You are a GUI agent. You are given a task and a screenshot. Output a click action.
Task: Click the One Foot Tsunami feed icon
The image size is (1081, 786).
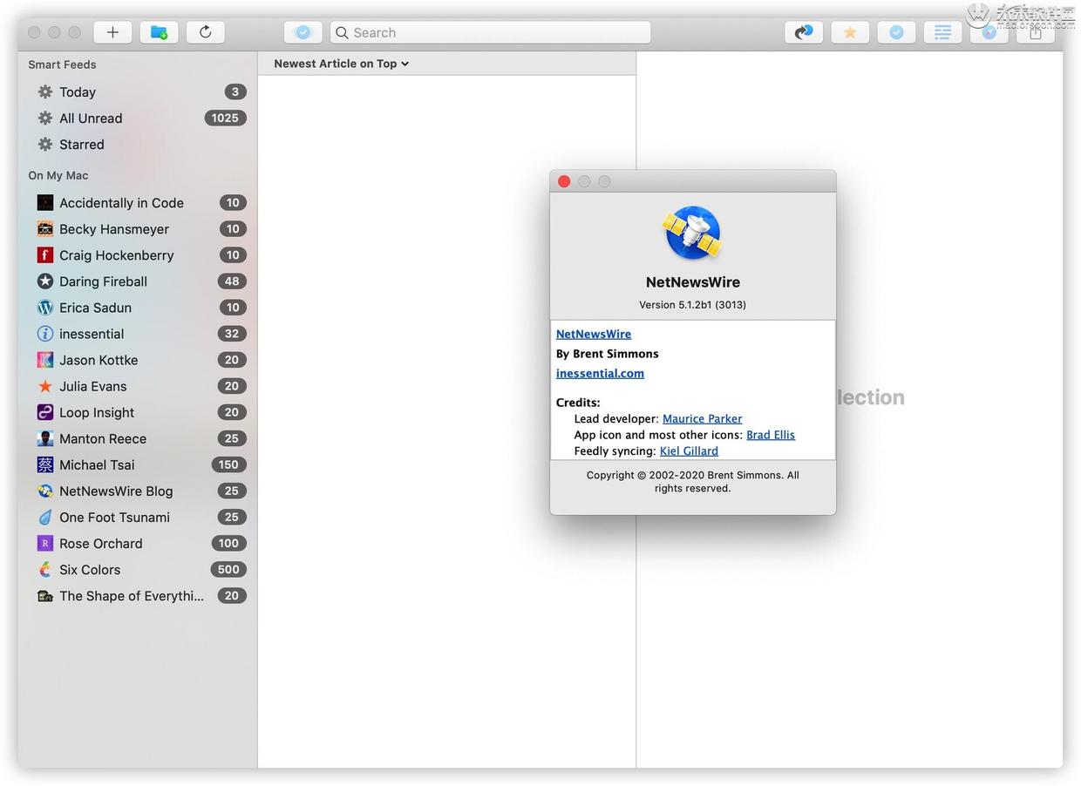tap(45, 517)
